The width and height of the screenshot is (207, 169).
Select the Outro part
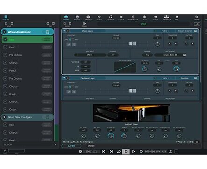[x=28, y=109]
